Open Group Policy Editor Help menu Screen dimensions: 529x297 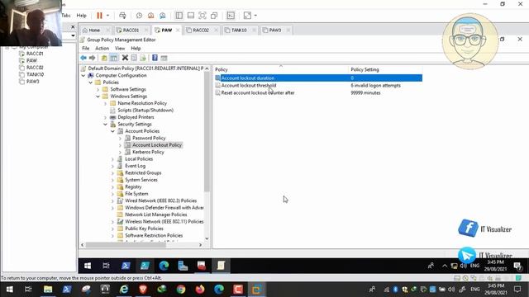coord(136,49)
